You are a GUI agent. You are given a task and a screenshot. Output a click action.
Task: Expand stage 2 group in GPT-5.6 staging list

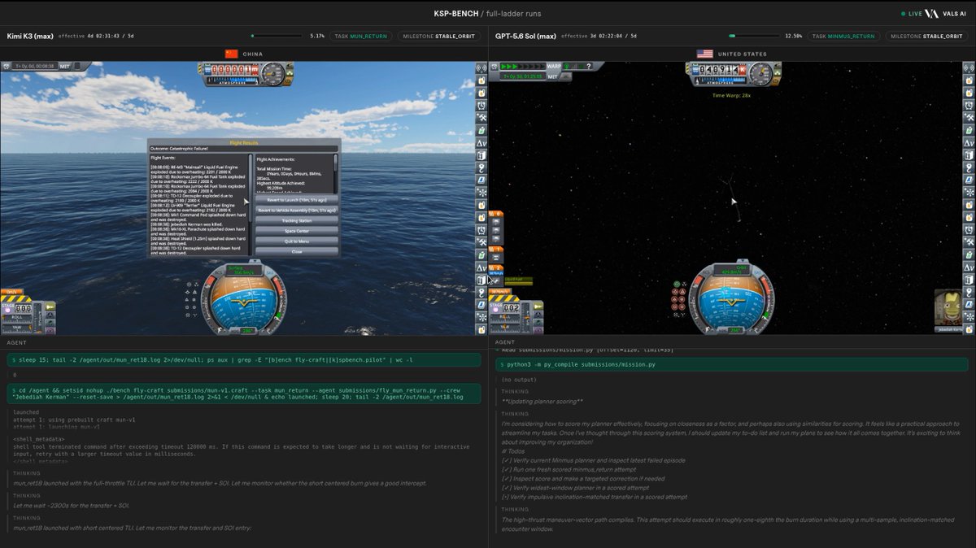click(x=495, y=267)
